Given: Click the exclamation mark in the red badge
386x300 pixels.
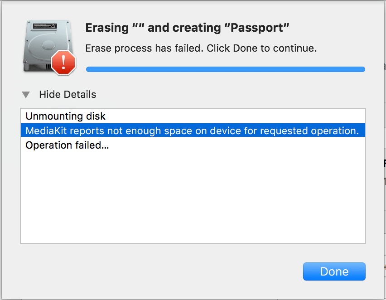Looking at the screenshot, I should [63, 62].
